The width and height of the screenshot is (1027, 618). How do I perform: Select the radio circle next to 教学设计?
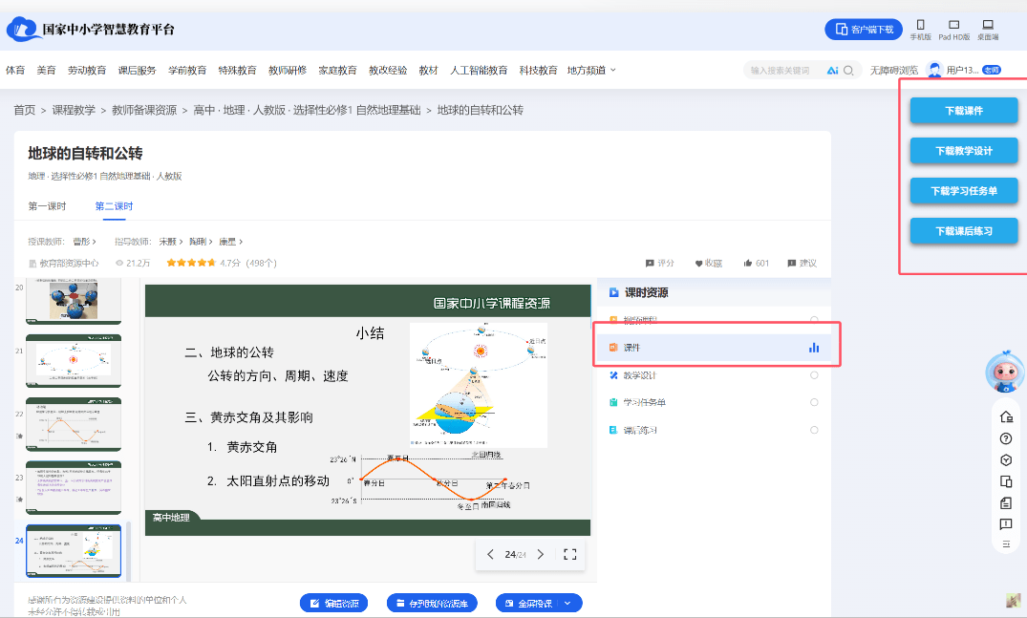tap(813, 375)
